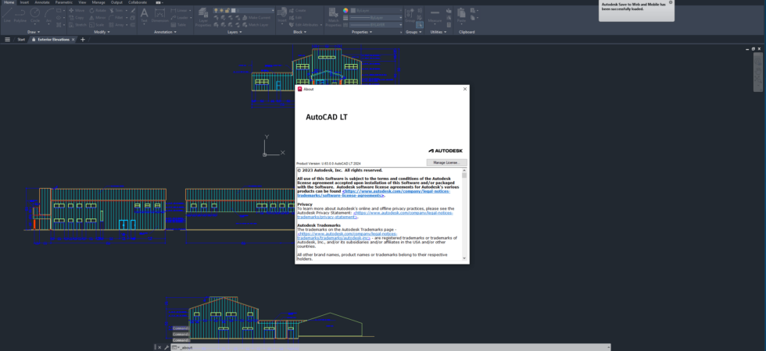Toggle the group selection icon in the Groups panel

coord(419,24)
